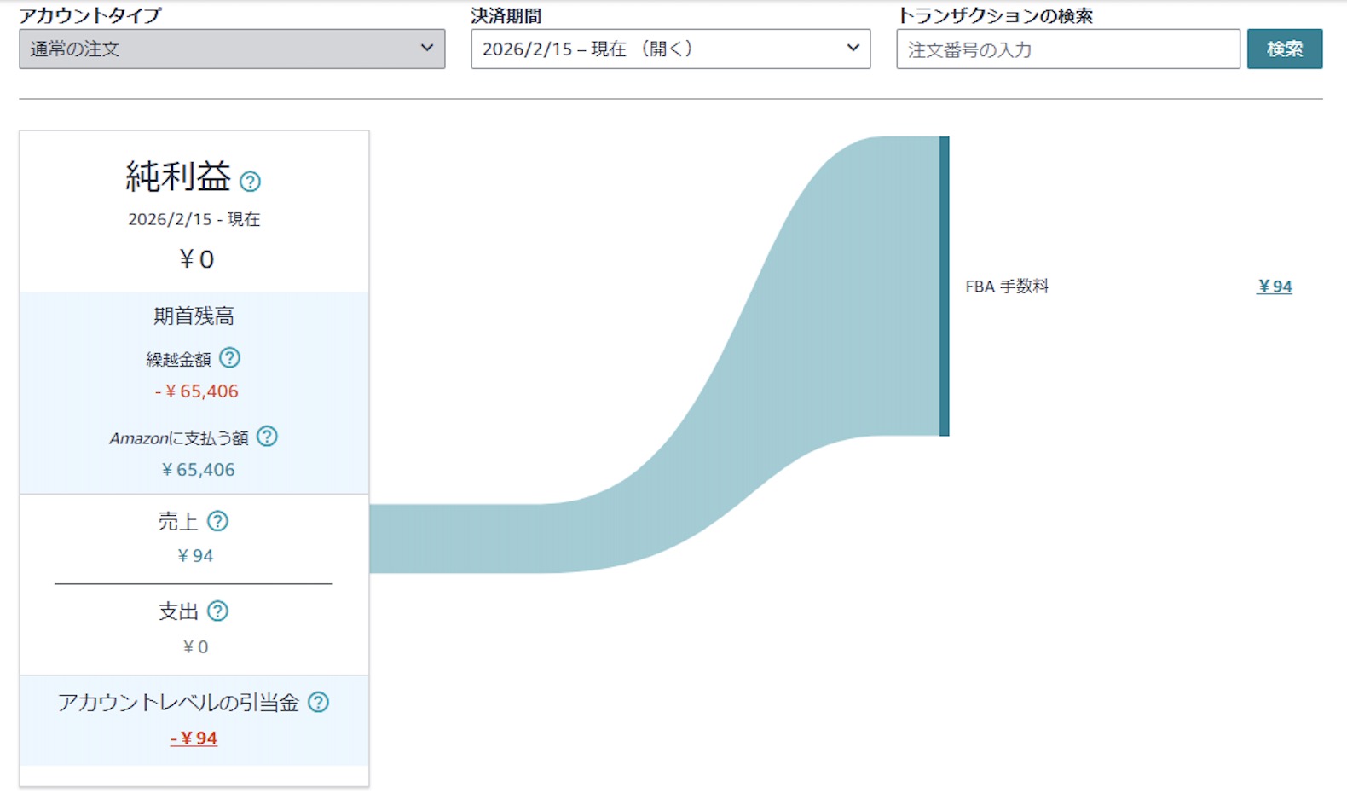Click the ¥0 value under 支出
Viewport: 1347px width, 805px height.
[x=195, y=647]
